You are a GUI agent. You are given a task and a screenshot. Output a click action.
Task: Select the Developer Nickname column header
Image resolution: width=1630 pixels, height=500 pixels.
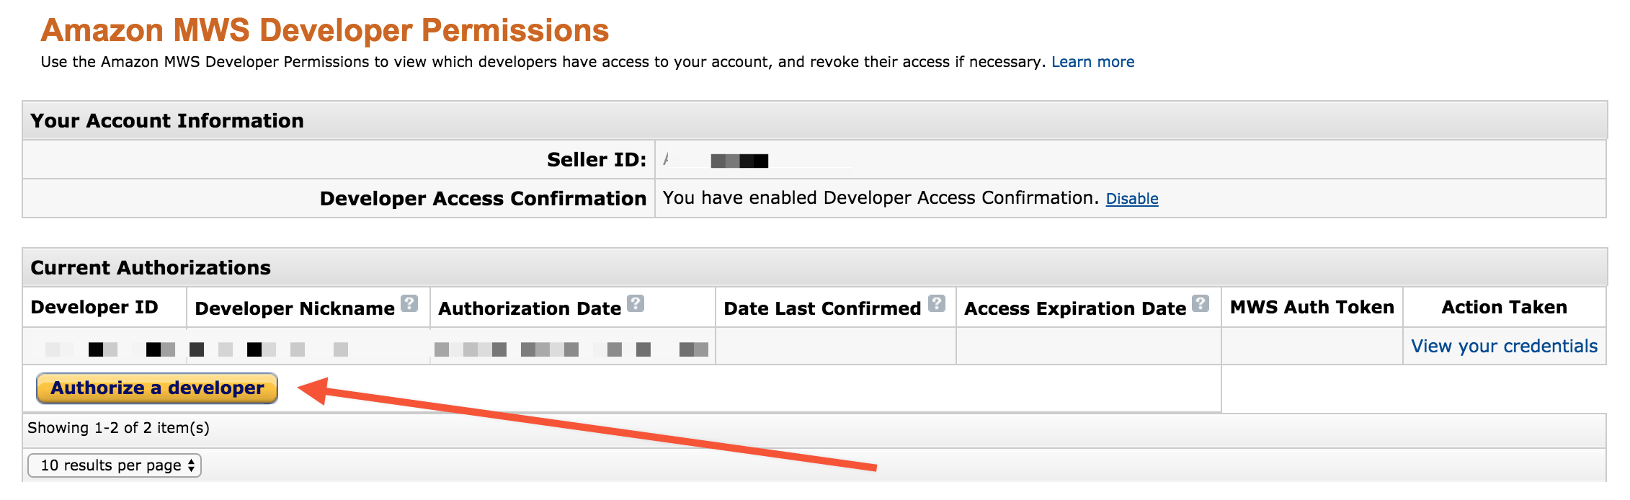point(295,308)
